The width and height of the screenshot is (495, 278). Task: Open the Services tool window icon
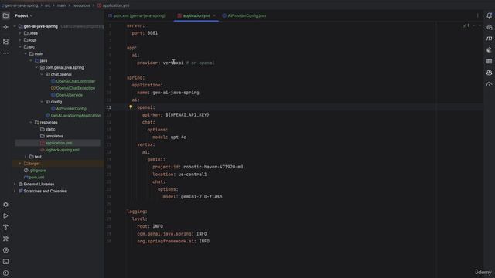[5, 204]
